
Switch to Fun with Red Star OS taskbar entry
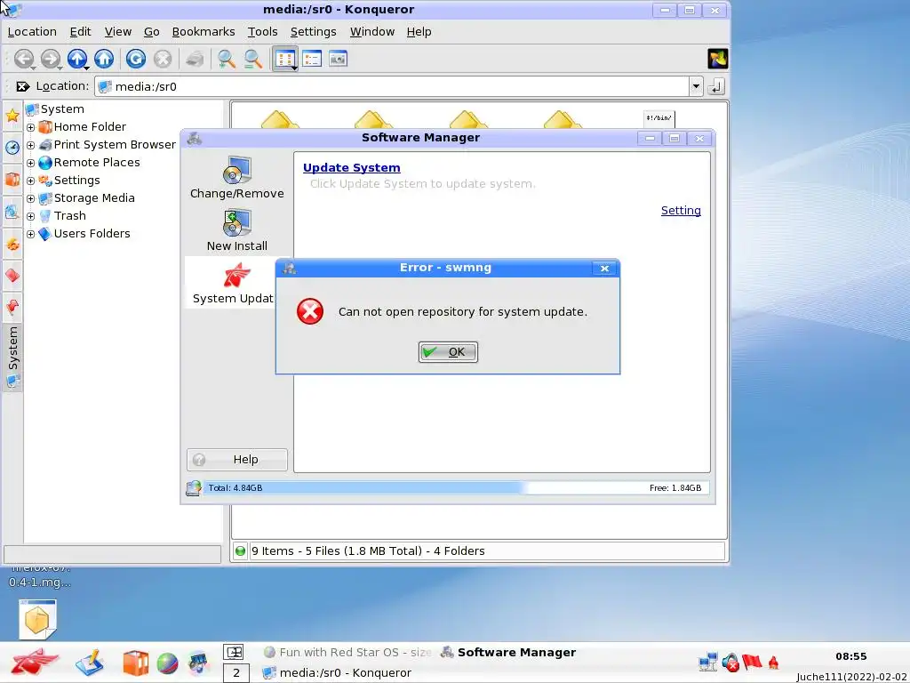pyautogui.click(x=347, y=652)
